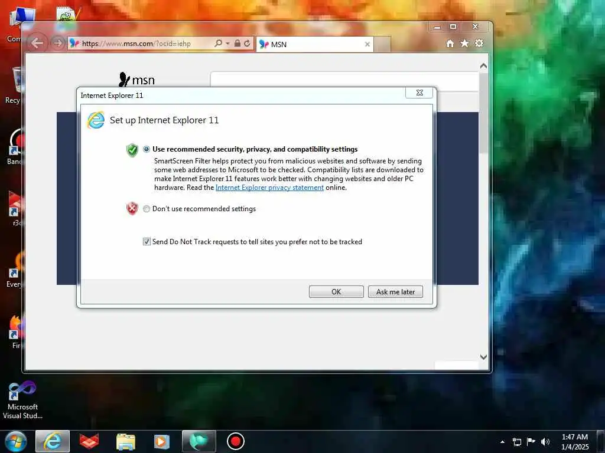Select Microsoft Visual Studio desktop shortcut
The width and height of the screenshot is (605, 453).
coord(22,400)
